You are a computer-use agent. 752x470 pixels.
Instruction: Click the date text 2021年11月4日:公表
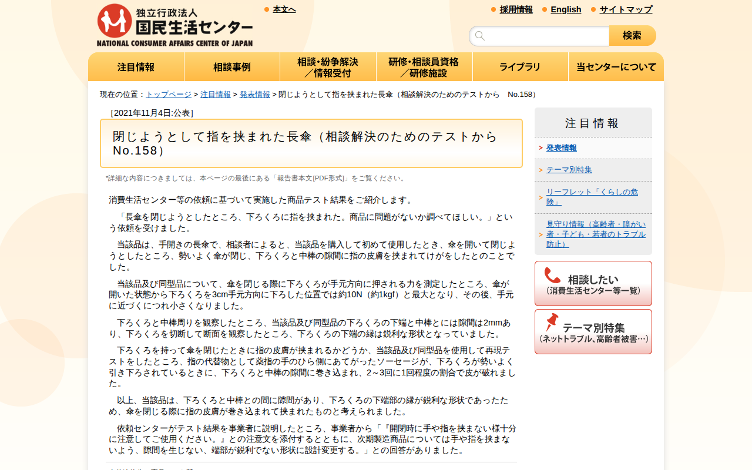coord(152,113)
